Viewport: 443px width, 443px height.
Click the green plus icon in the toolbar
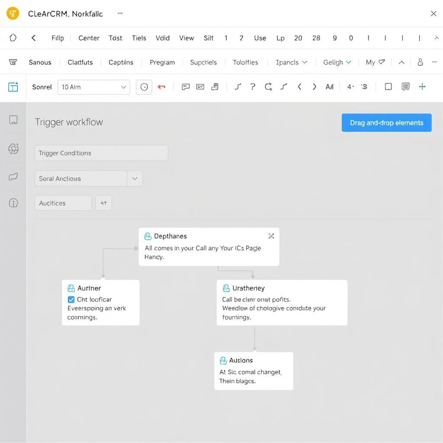point(422,87)
